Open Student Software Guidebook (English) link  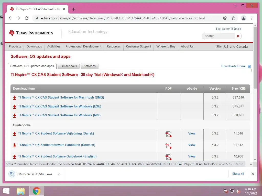pyautogui.click(x=57, y=156)
